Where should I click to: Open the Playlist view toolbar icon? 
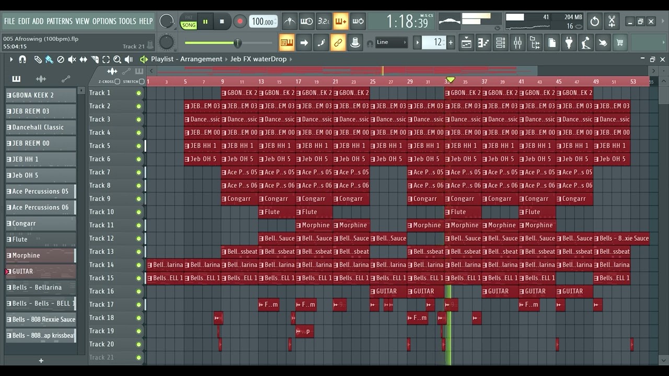[466, 42]
